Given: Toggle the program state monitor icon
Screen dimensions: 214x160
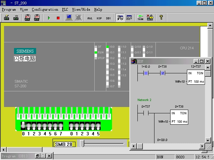Looking at the screenshot, I should [x=120, y=18].
